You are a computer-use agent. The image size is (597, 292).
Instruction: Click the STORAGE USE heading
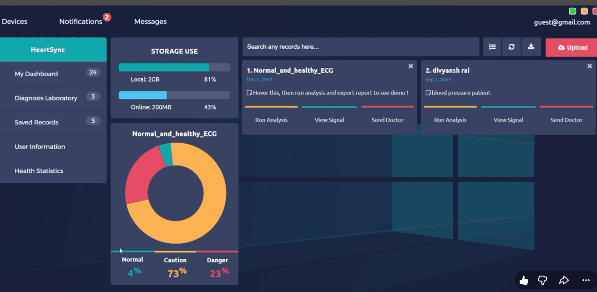pos(174,51)
